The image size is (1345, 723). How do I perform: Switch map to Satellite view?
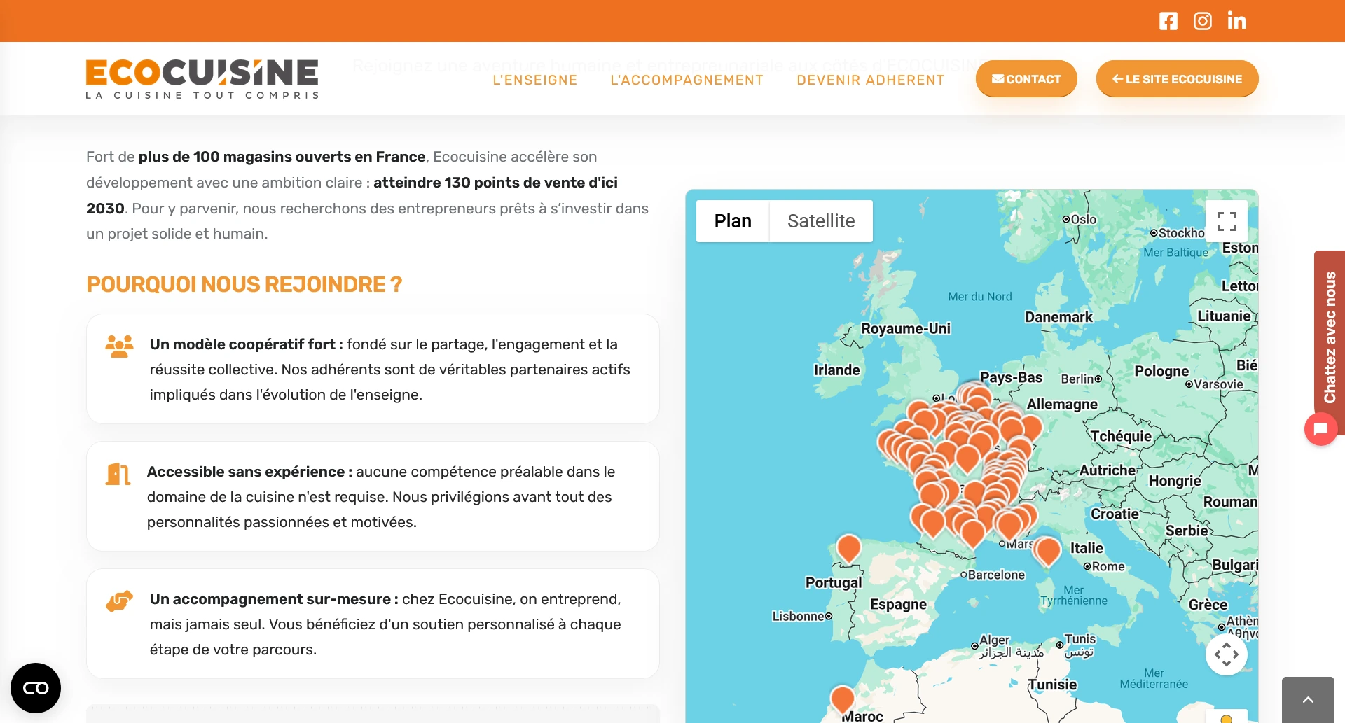point(821,221)
